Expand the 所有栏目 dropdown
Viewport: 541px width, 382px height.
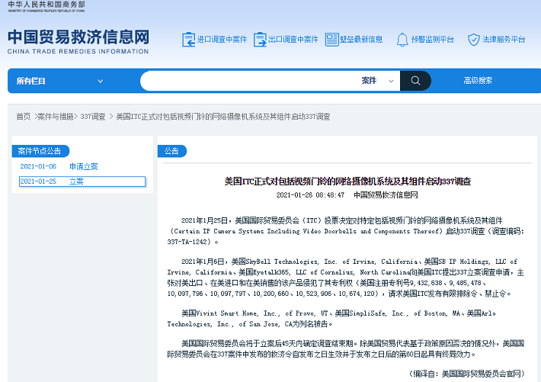[x=59, y=81]
